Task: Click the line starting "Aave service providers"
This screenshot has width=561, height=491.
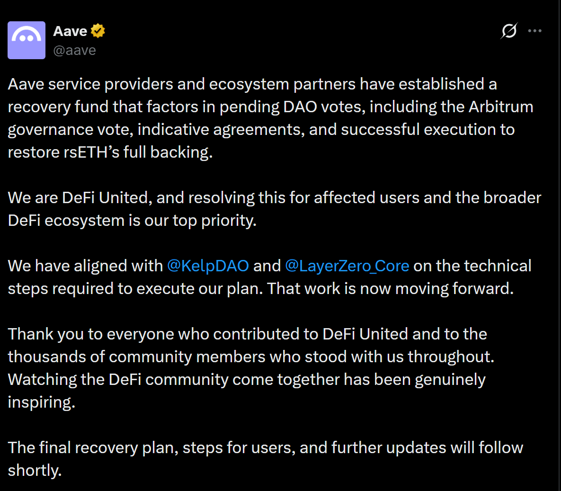Action: (x=252, y=84)
